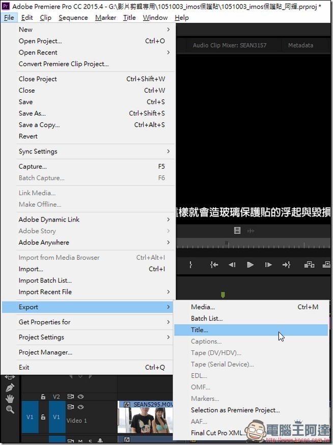
Task: Toggle V1 track targeting button
Action: (57, 417)
